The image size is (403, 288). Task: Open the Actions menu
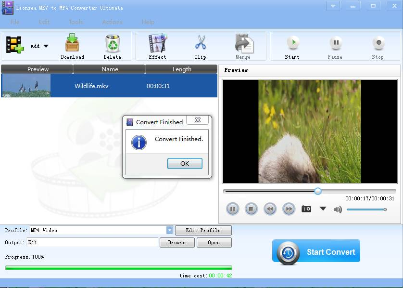[112, 22]
